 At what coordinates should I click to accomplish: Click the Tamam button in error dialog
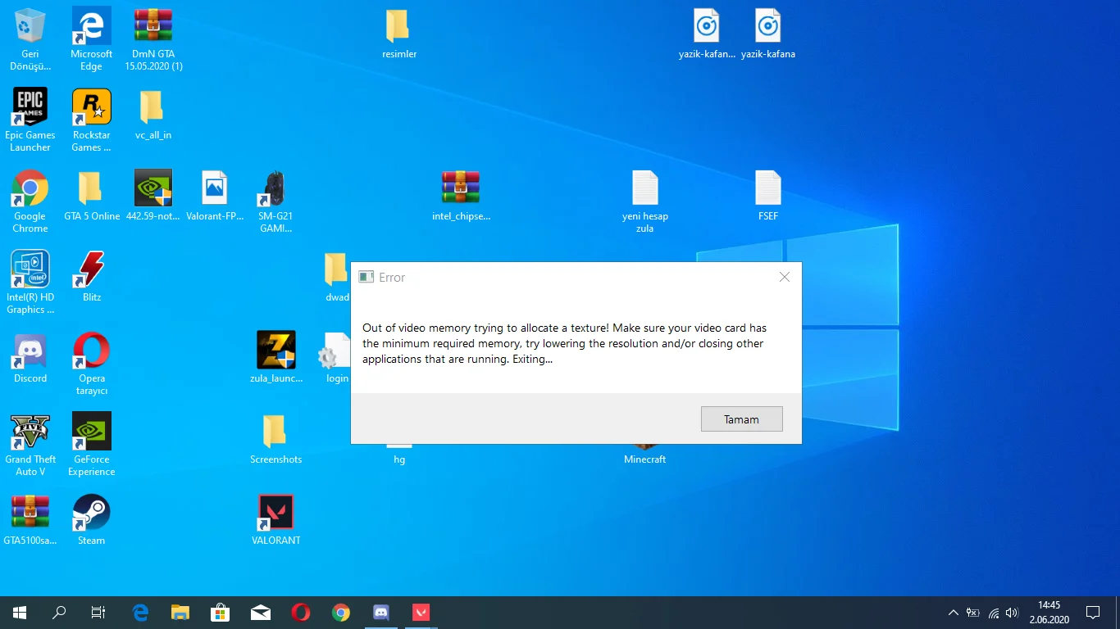741,419
